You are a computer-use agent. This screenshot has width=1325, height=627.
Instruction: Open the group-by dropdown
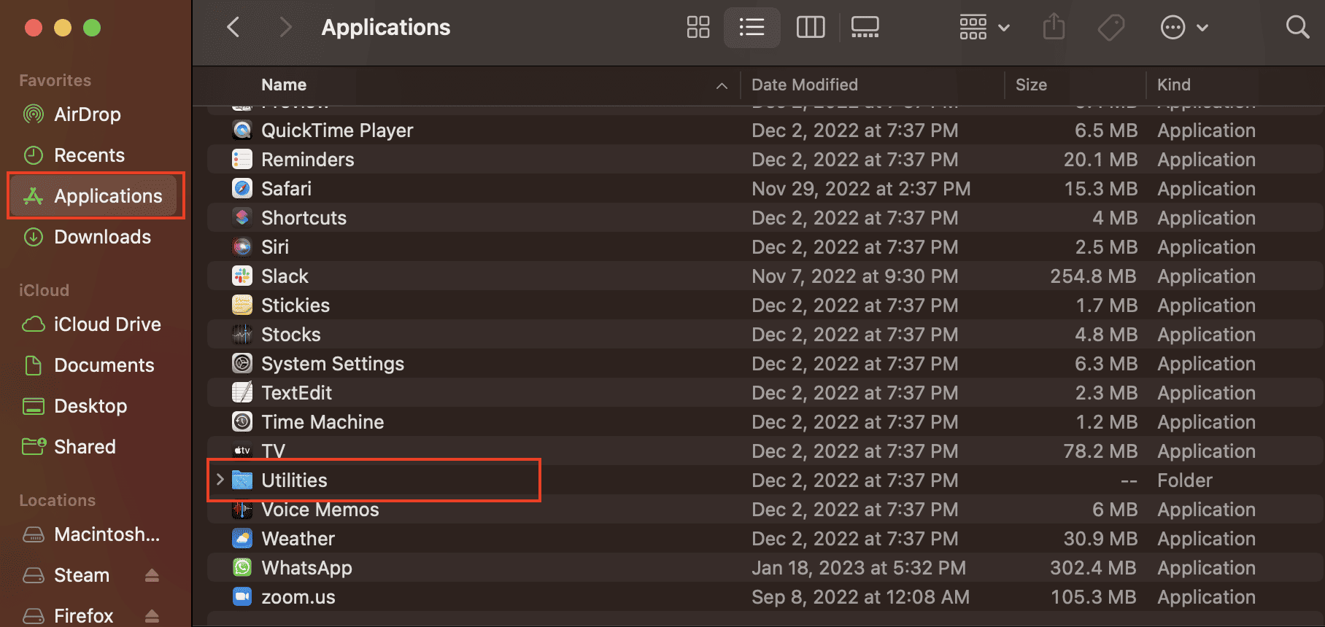pyautogui.click(x=984, y=28)
